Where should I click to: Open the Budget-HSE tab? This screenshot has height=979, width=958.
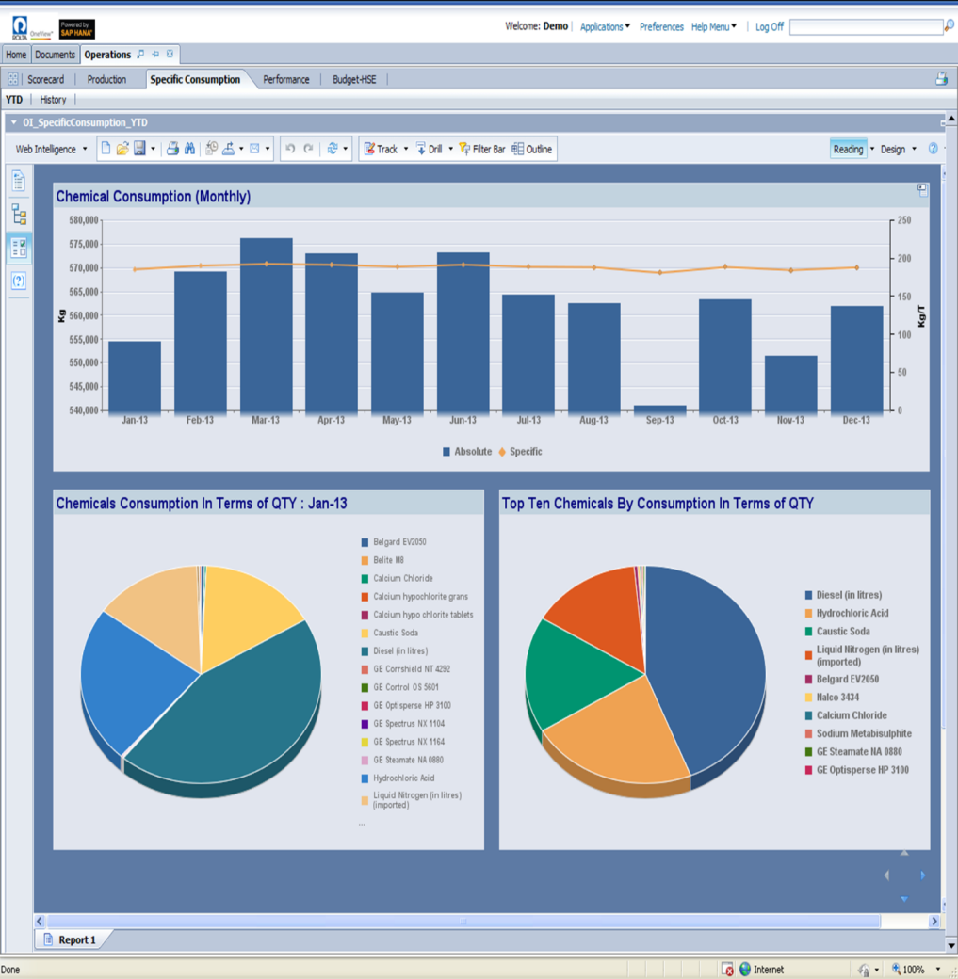tap(354, 79)
